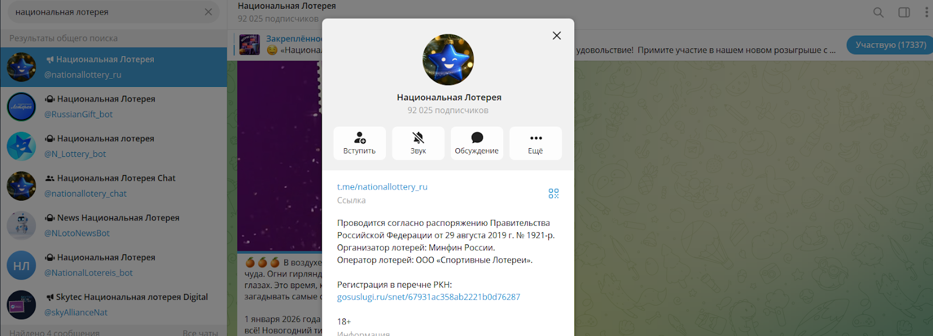Click the RussianGift_bot round avatar
The image size is (933, 336).
[x=22, y=107]
